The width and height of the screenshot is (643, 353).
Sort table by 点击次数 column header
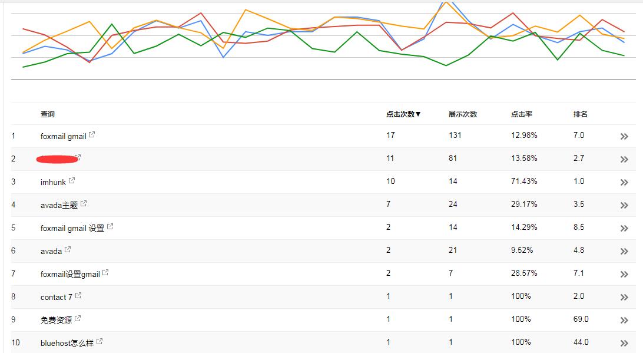click(x=403, y=114)
